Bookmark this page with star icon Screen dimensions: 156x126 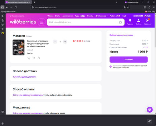click(128, 7)
